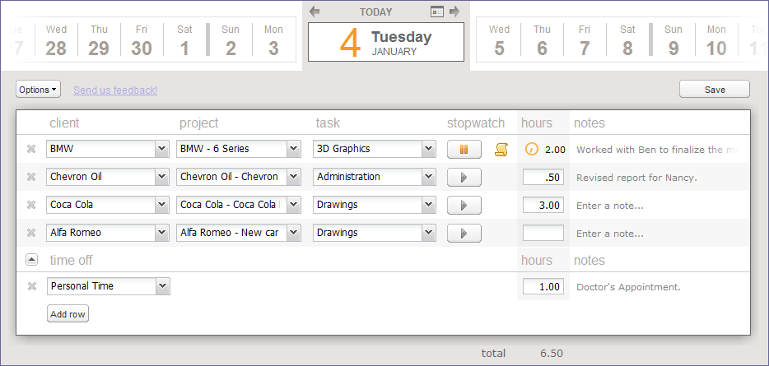Jump to Sun 2 in date strip

pyautogui.click(x=231, y=40)
